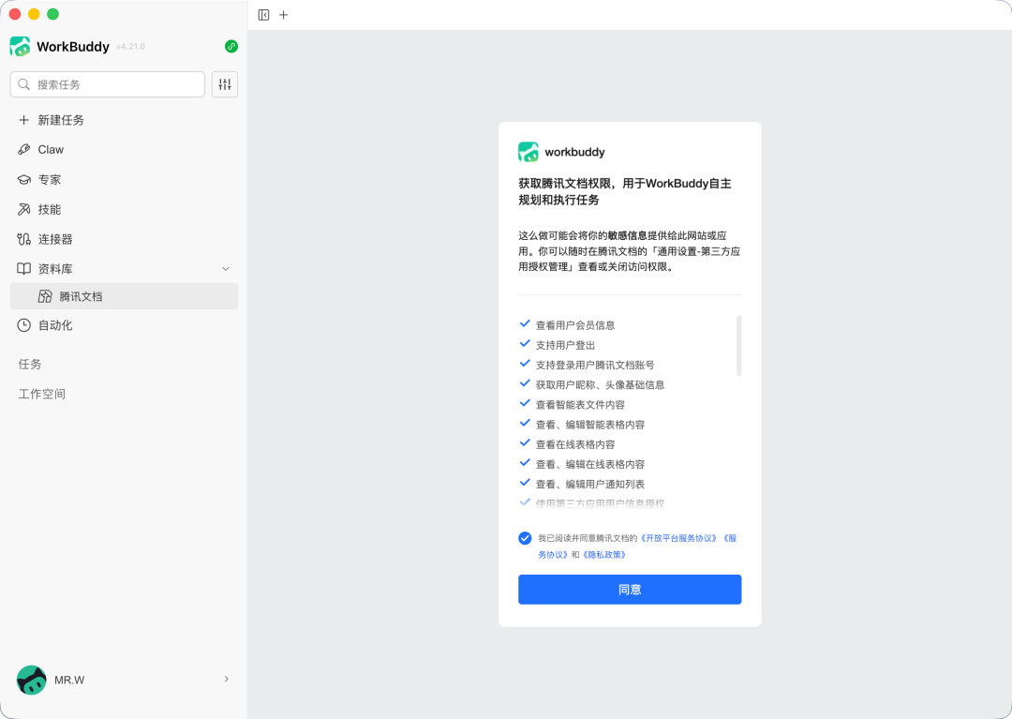Uncheck the agreement checkbox

click(x=525, y=538)
